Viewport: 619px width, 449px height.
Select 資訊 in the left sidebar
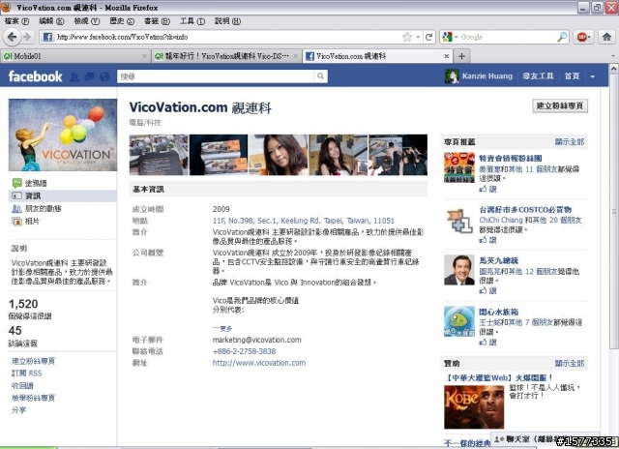[x=63, y=195]
